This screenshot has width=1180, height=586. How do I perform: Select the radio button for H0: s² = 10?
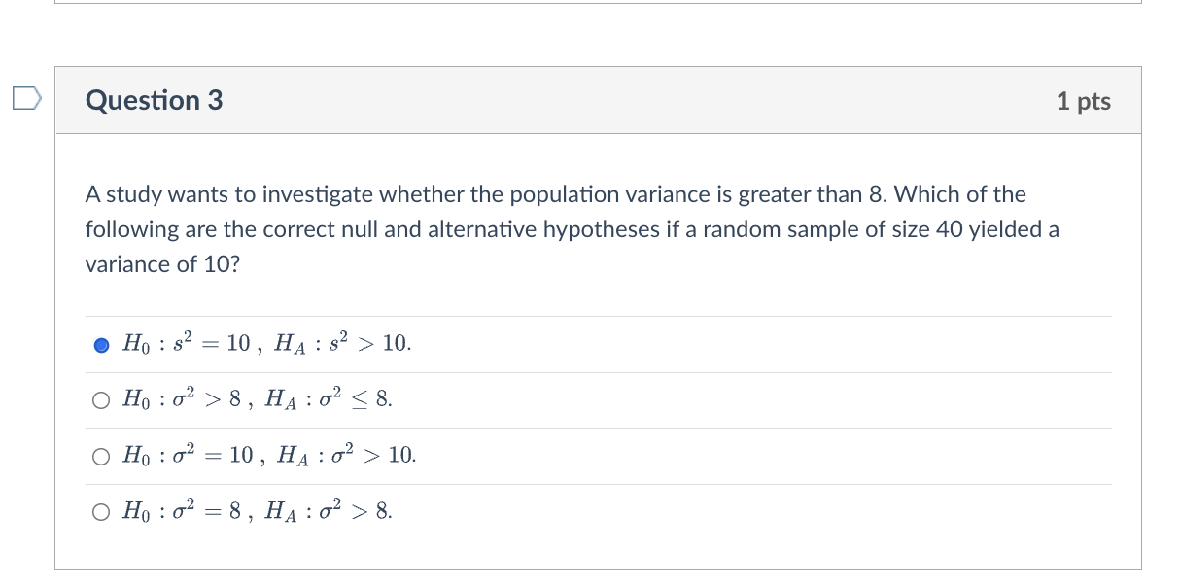pyautogui.click(x=102, y=345)
